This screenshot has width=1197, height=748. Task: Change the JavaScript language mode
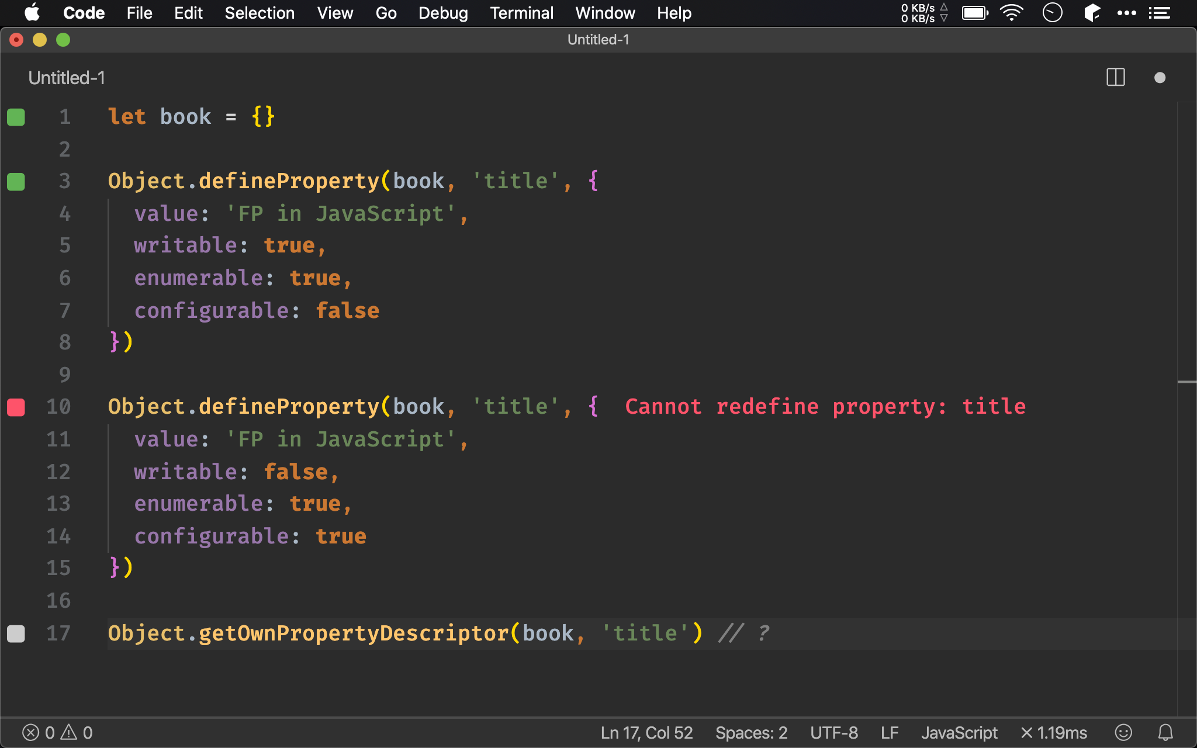959,732
